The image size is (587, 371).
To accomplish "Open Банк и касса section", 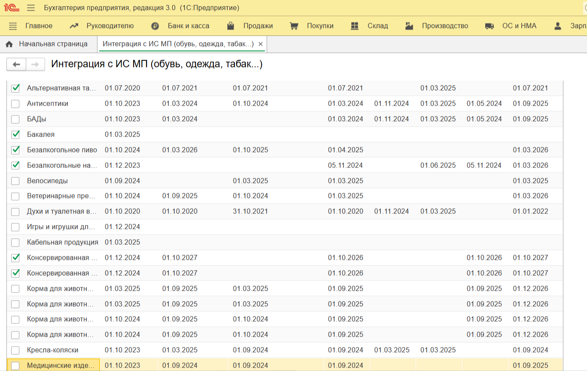I will pos(188,26).
